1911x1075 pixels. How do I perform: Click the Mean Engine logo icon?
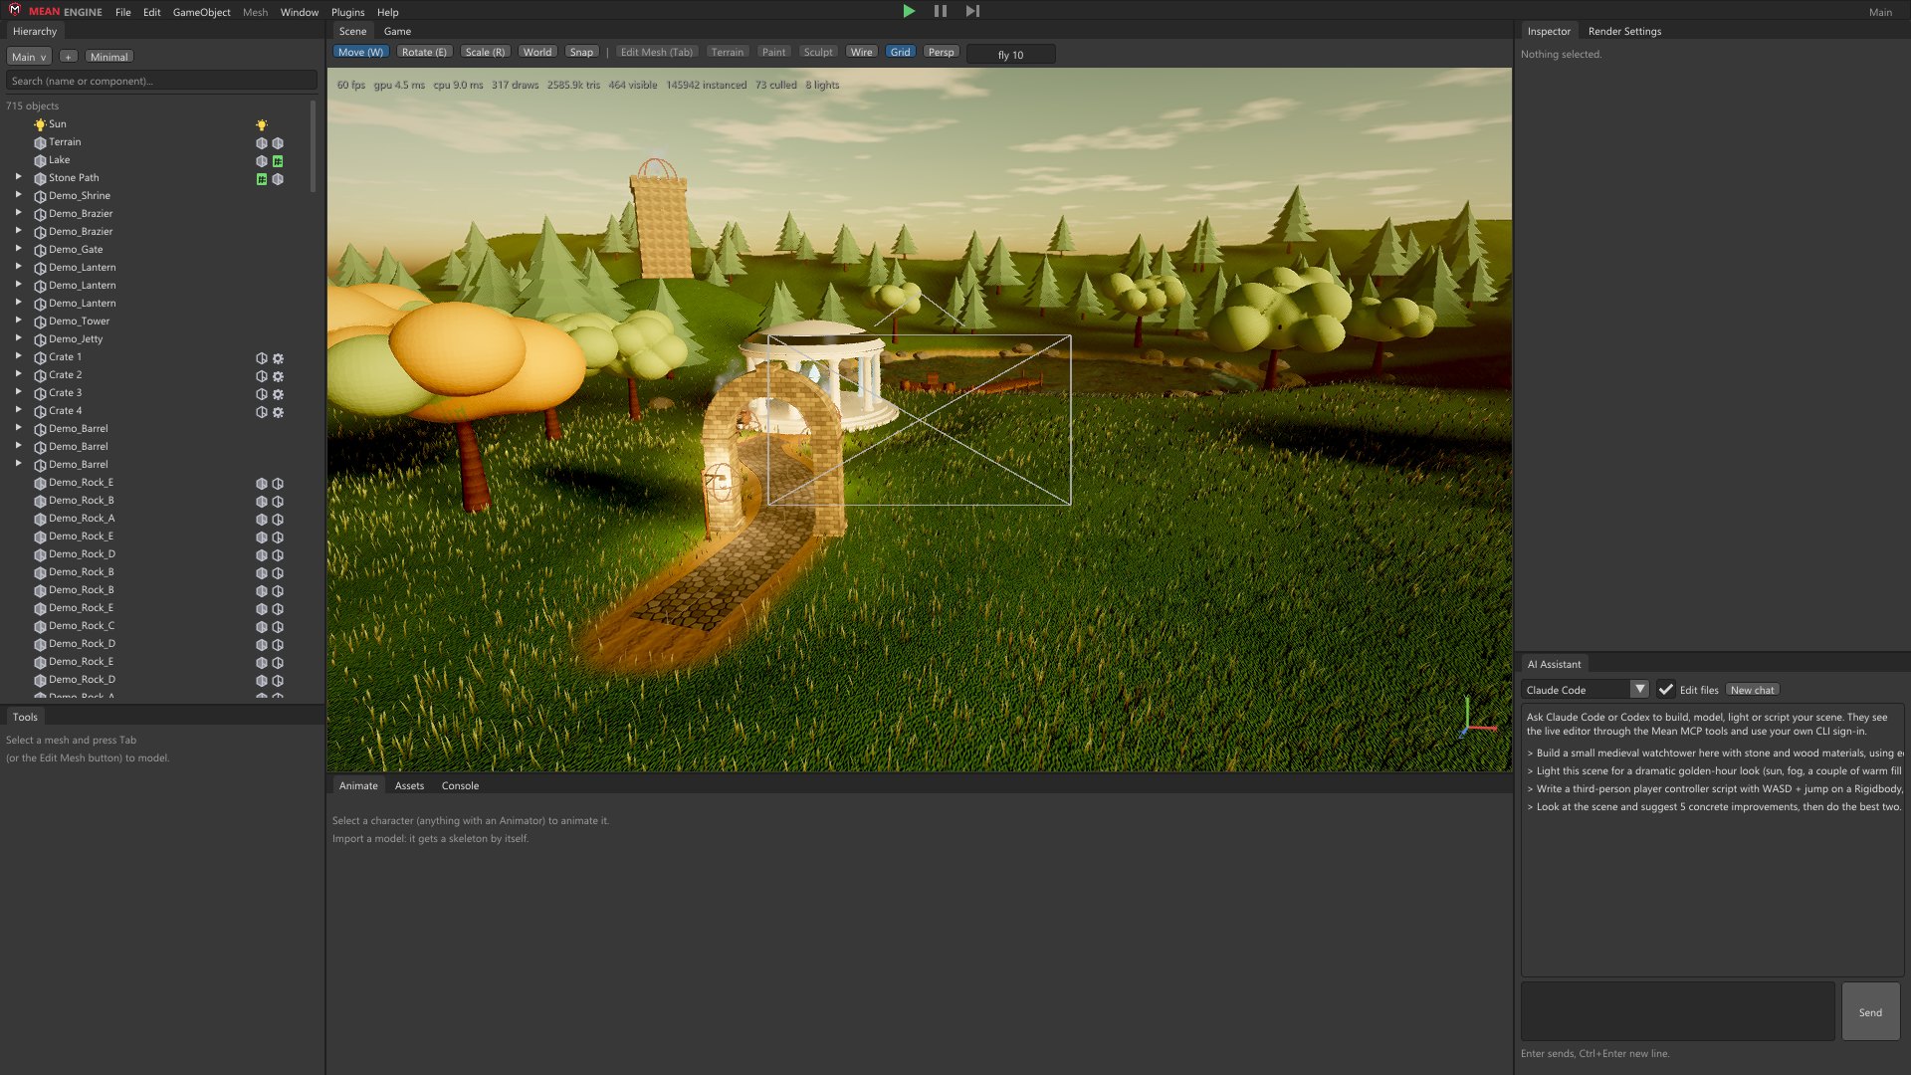click(15, 11)
